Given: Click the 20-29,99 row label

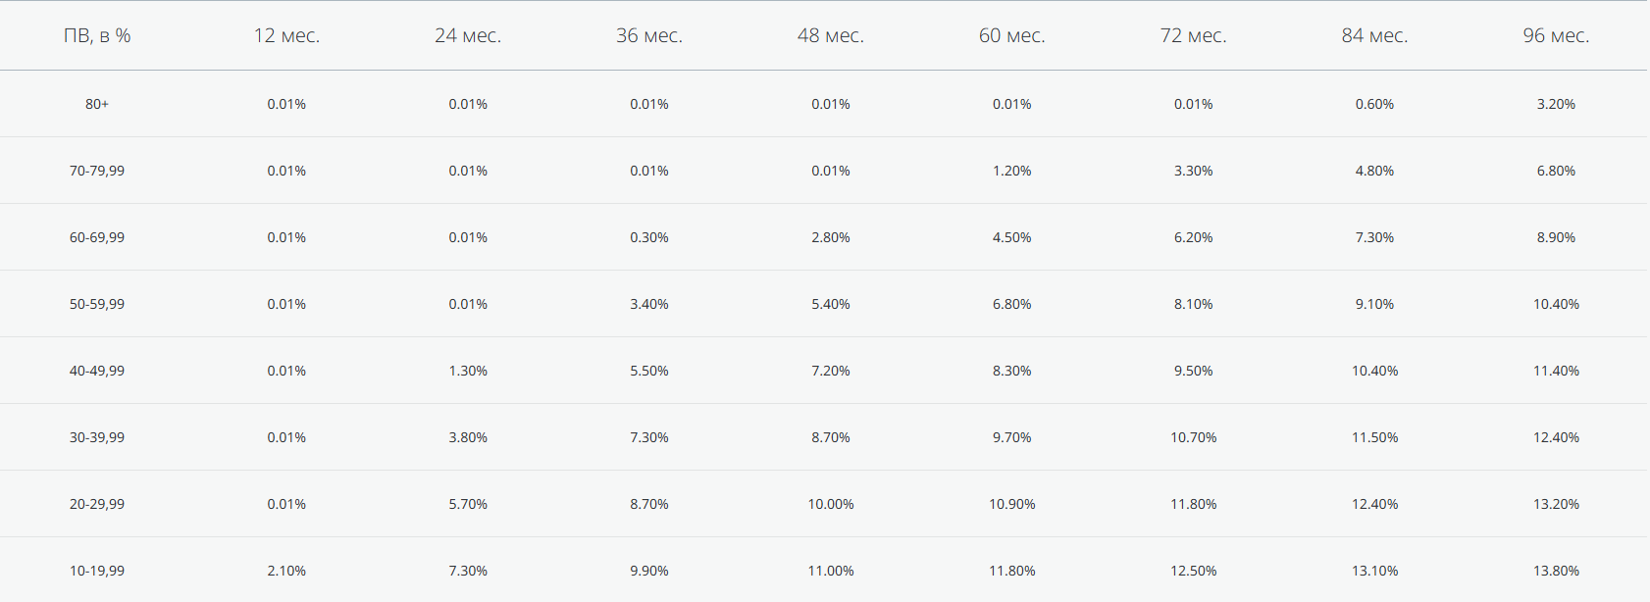Looking at the screenshot, I should tap(97, 504).
